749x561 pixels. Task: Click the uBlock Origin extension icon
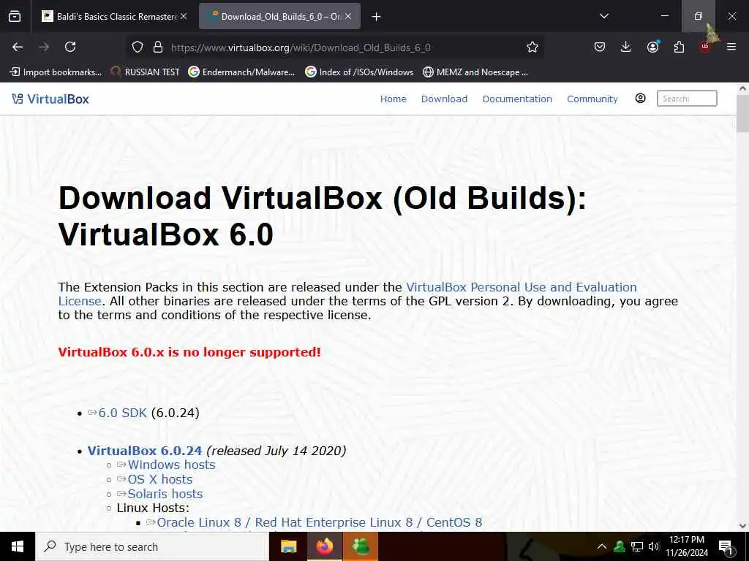705,47
